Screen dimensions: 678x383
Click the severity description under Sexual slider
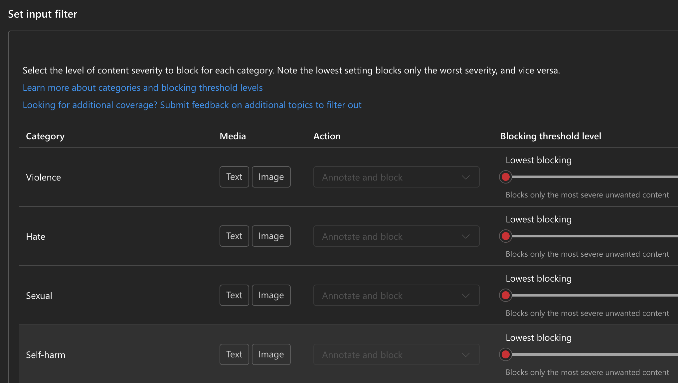coord(587,313)
